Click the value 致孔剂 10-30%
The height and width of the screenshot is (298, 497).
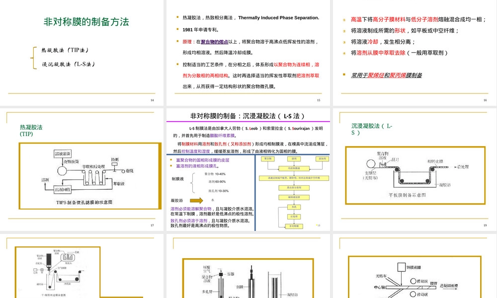click(218, 191)
